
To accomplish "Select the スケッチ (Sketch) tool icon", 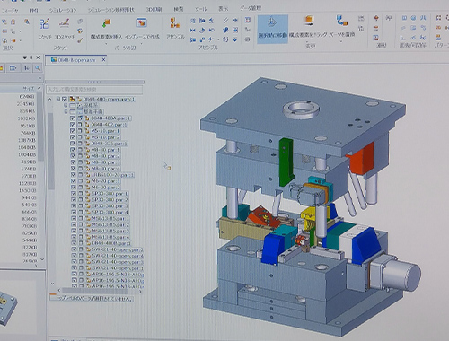I will [x=44, y=24].
